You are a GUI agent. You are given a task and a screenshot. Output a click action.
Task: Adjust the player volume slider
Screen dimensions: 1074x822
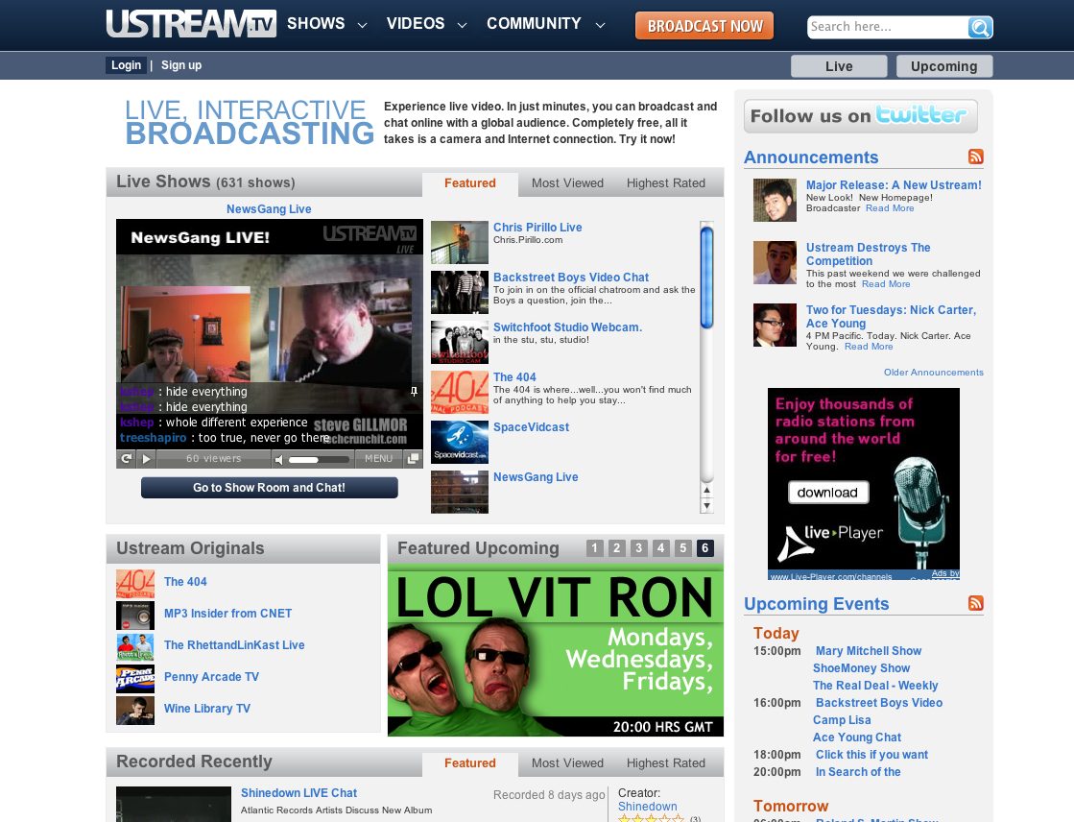320,459
